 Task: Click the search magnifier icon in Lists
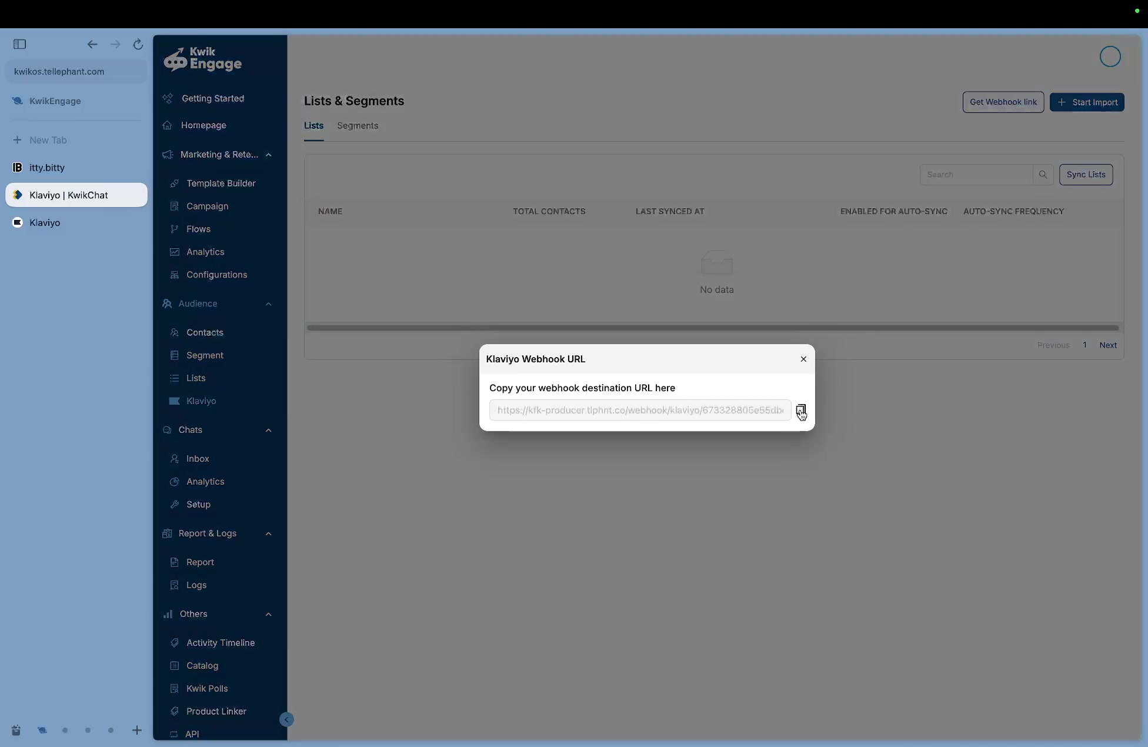click(1043, 174)
